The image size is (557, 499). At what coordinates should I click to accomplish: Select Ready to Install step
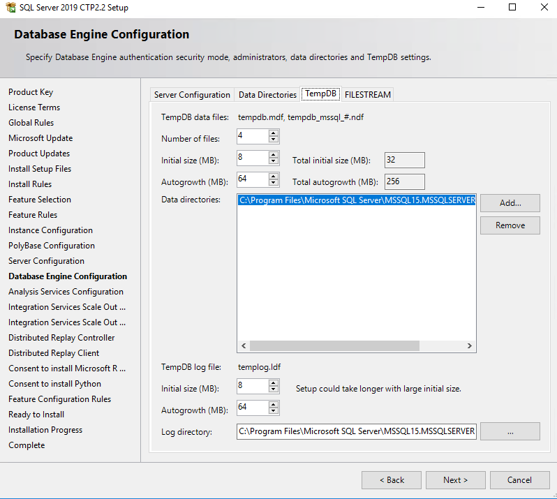coord(36,415)
